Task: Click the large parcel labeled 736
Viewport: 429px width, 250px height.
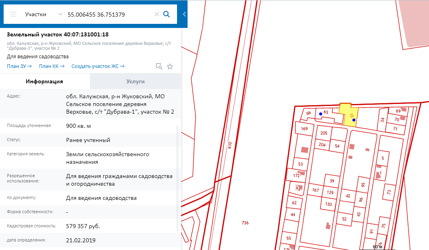Action: click(x=245, y=222)
